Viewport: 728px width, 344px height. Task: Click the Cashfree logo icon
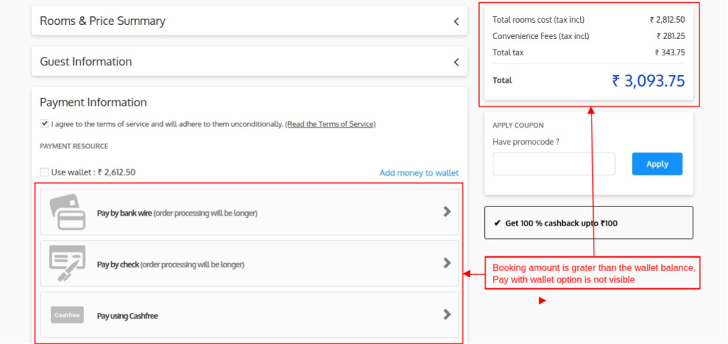pos(68,315)
